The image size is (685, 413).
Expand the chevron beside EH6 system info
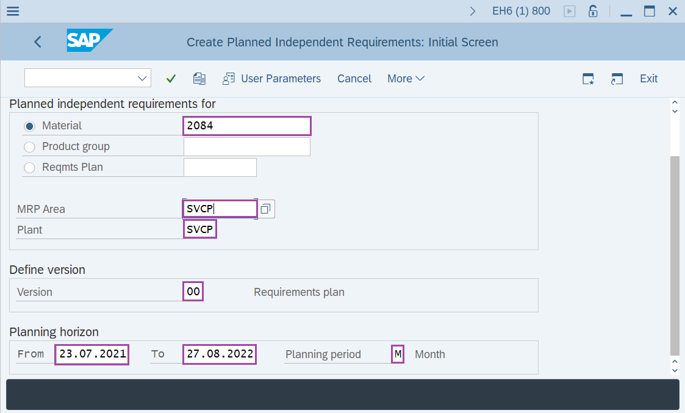pyautogui.click(x=473, y=11)
